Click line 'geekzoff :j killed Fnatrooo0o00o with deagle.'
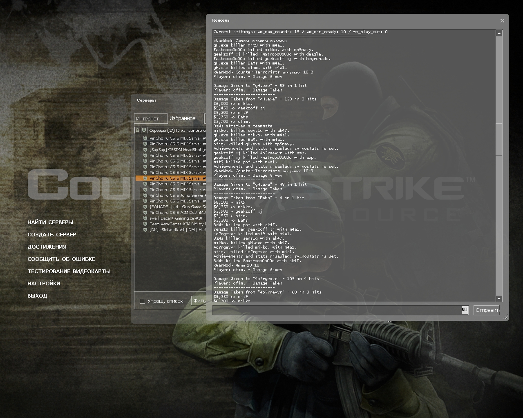The height and width of the screenshot is (418, 523). coord(268,54)
